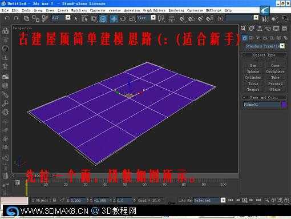Switch to the Modify command panel
Viewport: 291px width, 219px height.
coord(252,29)
